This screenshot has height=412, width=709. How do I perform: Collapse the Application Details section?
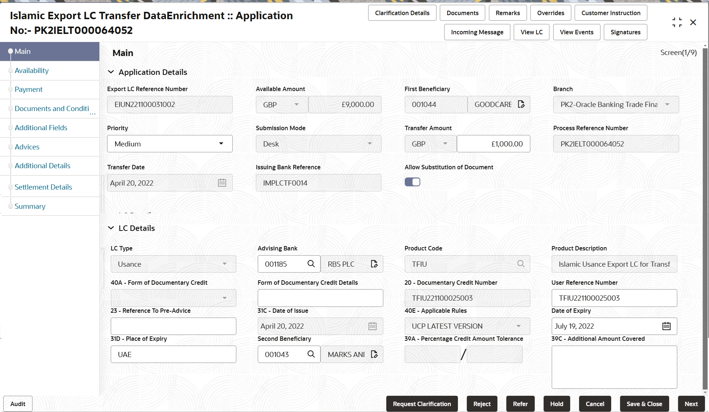point(111,72)
